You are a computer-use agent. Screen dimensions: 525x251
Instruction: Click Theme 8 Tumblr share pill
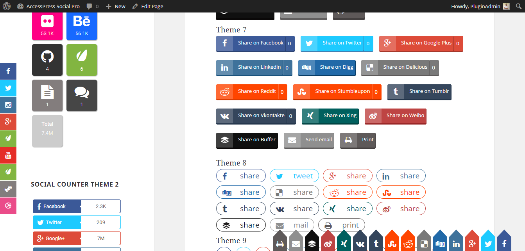click(241, 208)
